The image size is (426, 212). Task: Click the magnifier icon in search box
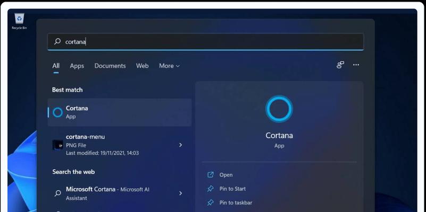pyautogui.click(x=57, y=41)
